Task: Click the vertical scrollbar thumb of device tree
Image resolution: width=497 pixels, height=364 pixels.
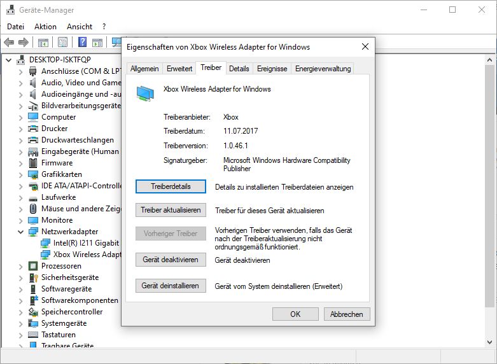Action: [x=489, y=185]
